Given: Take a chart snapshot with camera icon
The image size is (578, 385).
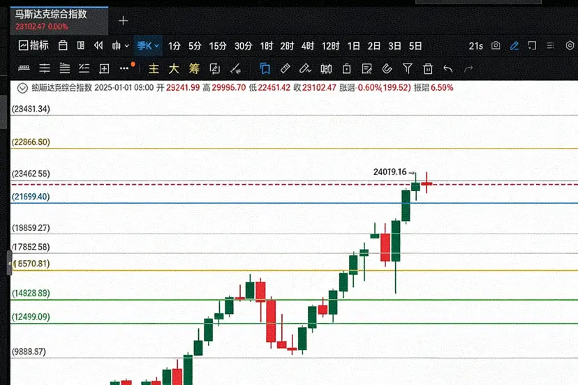Looking at the screenshot, I should click(496, 46).
